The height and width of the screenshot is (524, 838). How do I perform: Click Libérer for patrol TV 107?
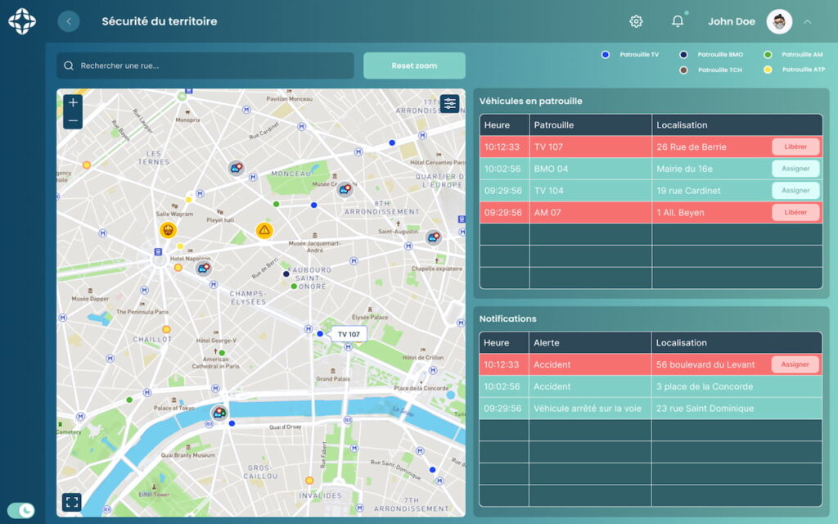pyautogui.click(x=795, y=147)
